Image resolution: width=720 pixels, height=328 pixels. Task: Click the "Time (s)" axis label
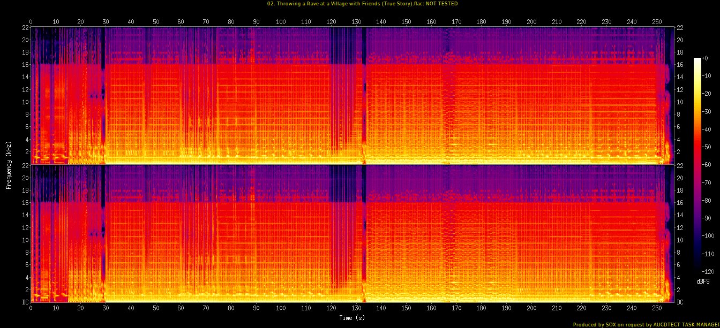point(353,317)
